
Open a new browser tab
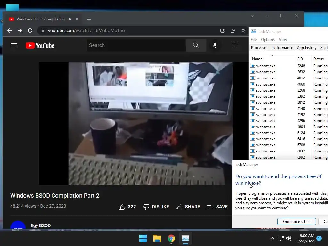point(89,19)
